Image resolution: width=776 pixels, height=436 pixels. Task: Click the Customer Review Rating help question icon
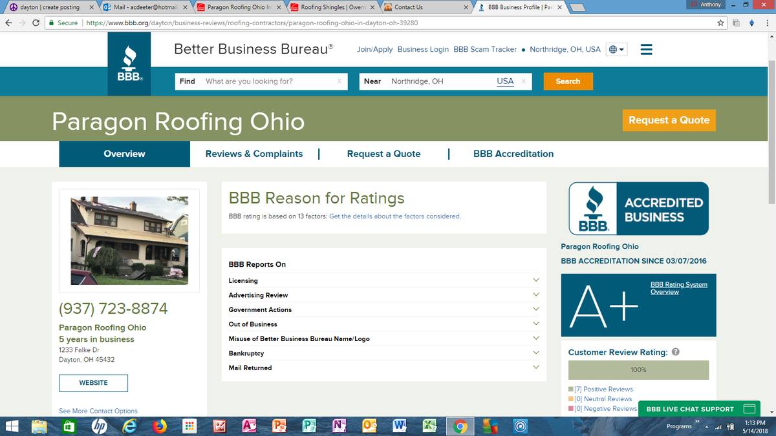[676, 352]
